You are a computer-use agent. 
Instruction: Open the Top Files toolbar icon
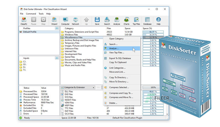[136, 21]
